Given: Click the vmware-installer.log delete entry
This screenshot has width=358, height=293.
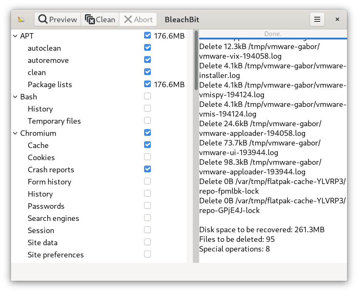Looking at the screenshot, I should pyautogui.click(x=273, y=70).
